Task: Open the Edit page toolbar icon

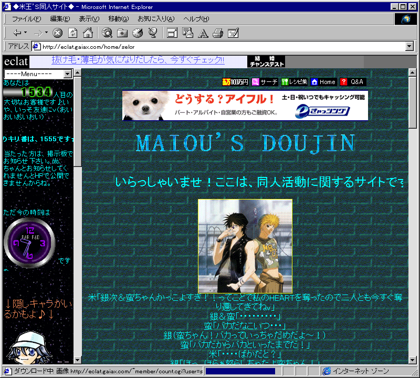Action: 233,33
